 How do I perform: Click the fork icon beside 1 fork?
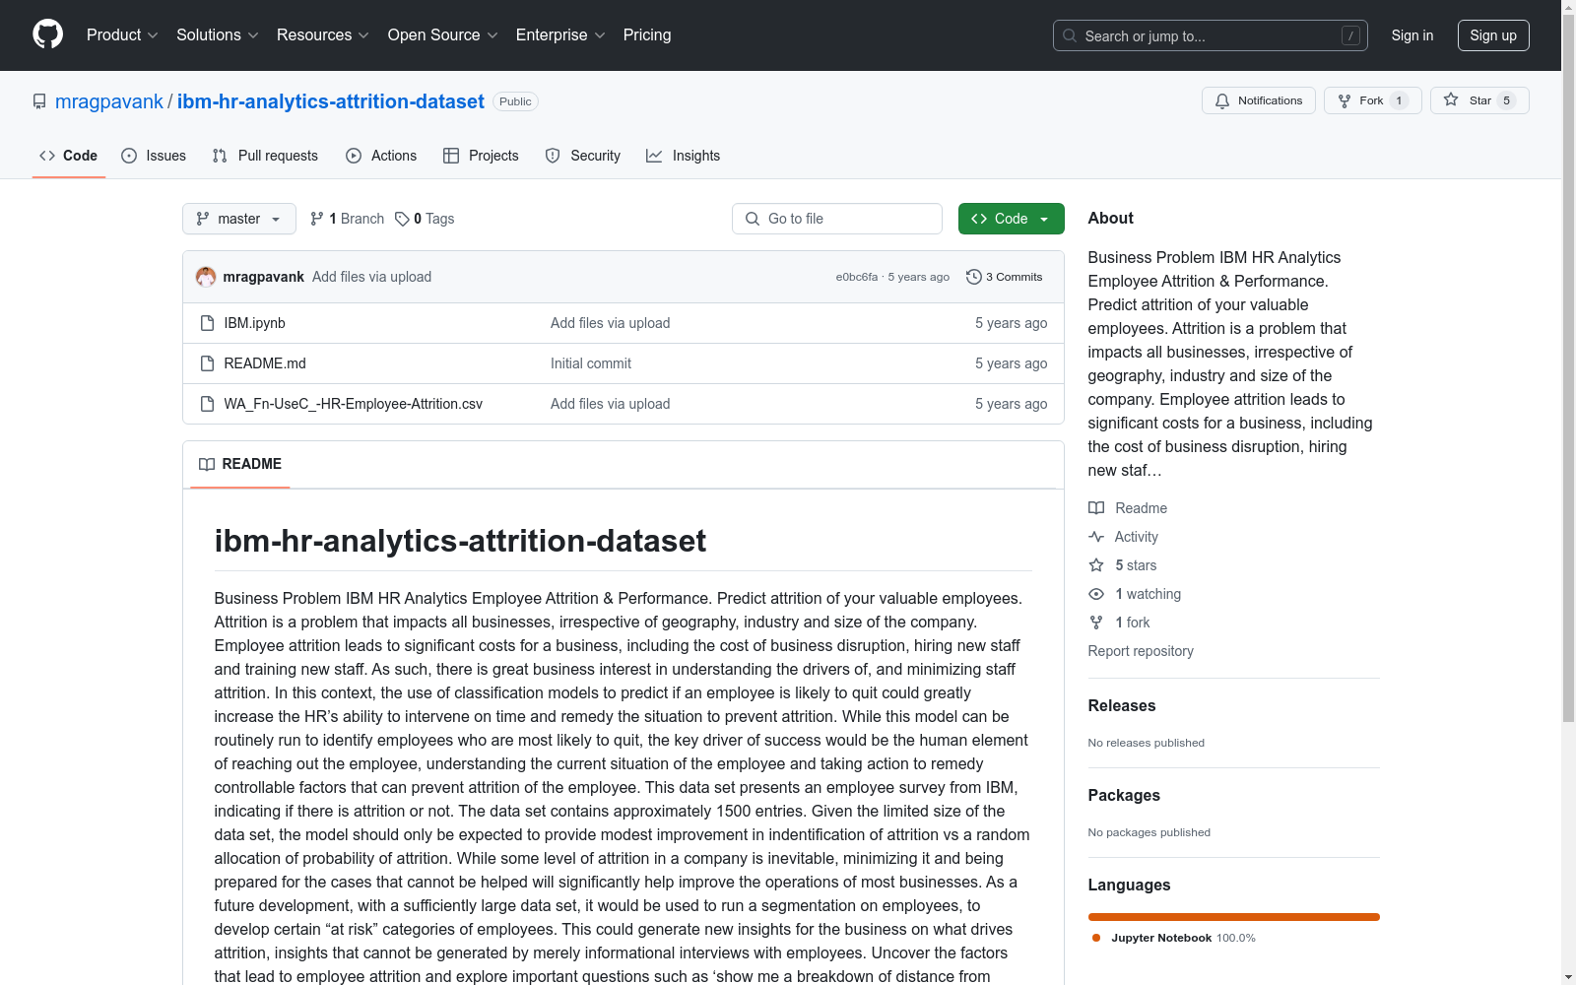click(1096, 623)
